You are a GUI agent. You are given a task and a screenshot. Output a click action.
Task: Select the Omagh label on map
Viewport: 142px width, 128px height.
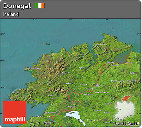[108, 103]
